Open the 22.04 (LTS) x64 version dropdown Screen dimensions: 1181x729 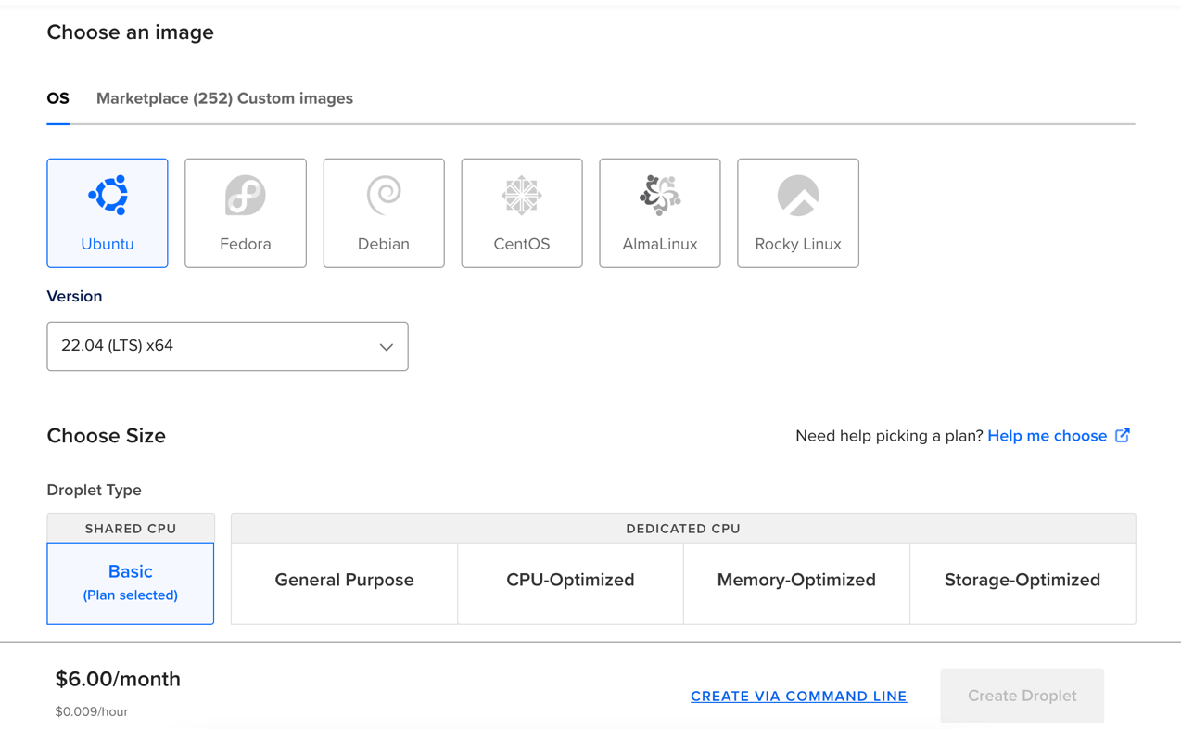coord(227,346)
